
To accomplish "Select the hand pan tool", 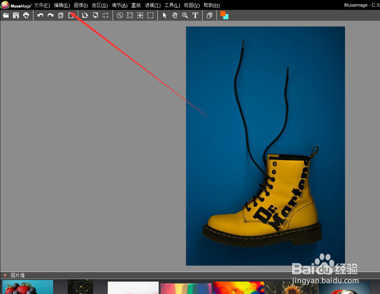I will [x=175, y=16].
